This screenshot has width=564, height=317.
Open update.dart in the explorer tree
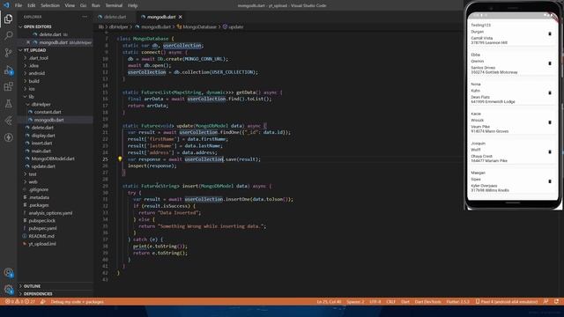pyautogui.click(x=43, y=166)
